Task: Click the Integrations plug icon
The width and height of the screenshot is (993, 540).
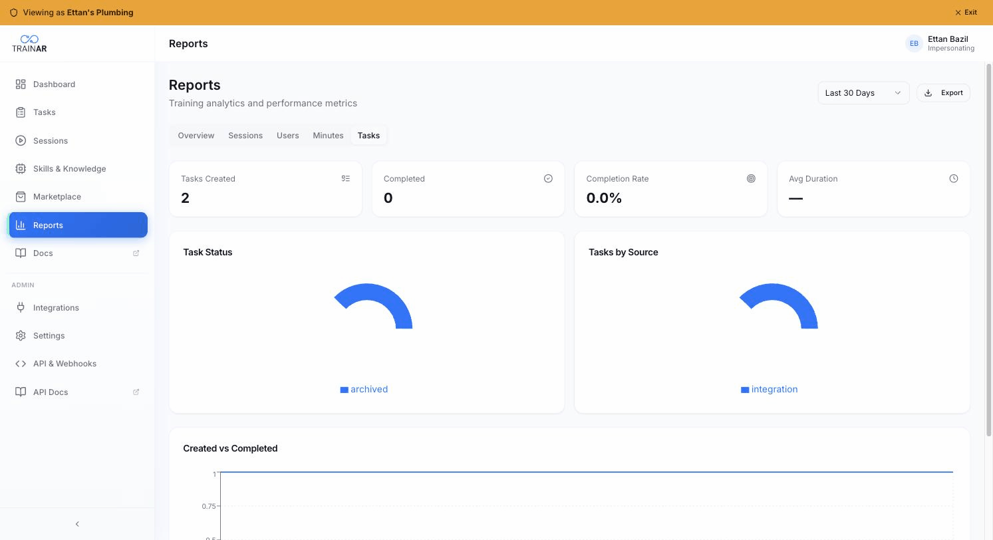Action: pos(21,308)
